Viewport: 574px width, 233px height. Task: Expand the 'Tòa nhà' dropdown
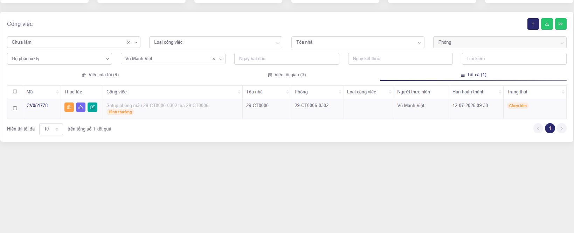(358, 42)
